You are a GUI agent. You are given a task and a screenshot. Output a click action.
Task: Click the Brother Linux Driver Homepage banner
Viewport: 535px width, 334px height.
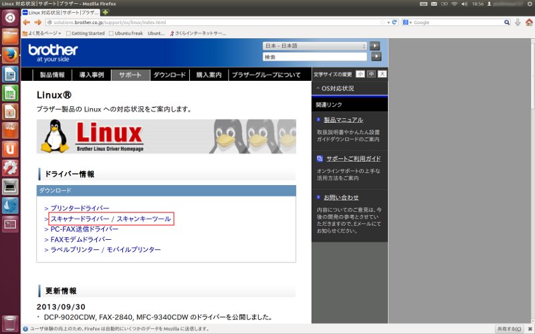166,136
